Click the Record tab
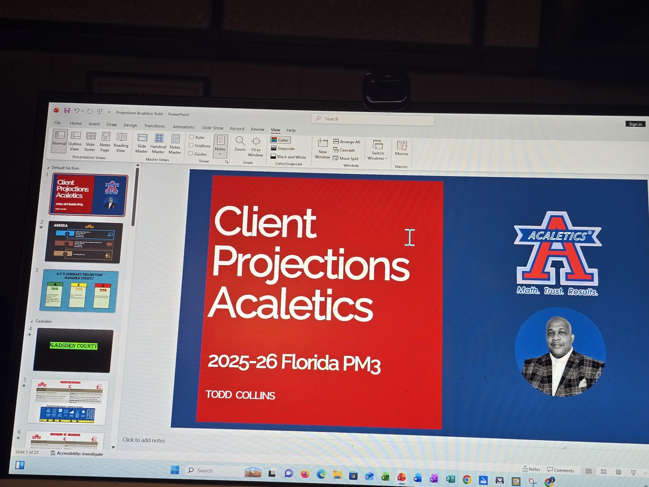649x487 pixels. (237, 129)
